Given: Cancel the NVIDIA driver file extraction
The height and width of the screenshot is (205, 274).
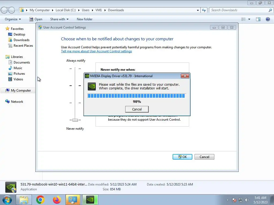Looking at the screenshot, I should (137, 109).
